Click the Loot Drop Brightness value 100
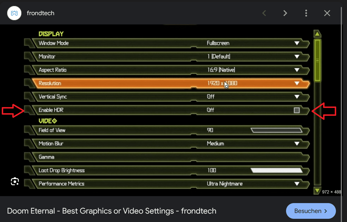 pyautogui.click(x=212, y=170)
